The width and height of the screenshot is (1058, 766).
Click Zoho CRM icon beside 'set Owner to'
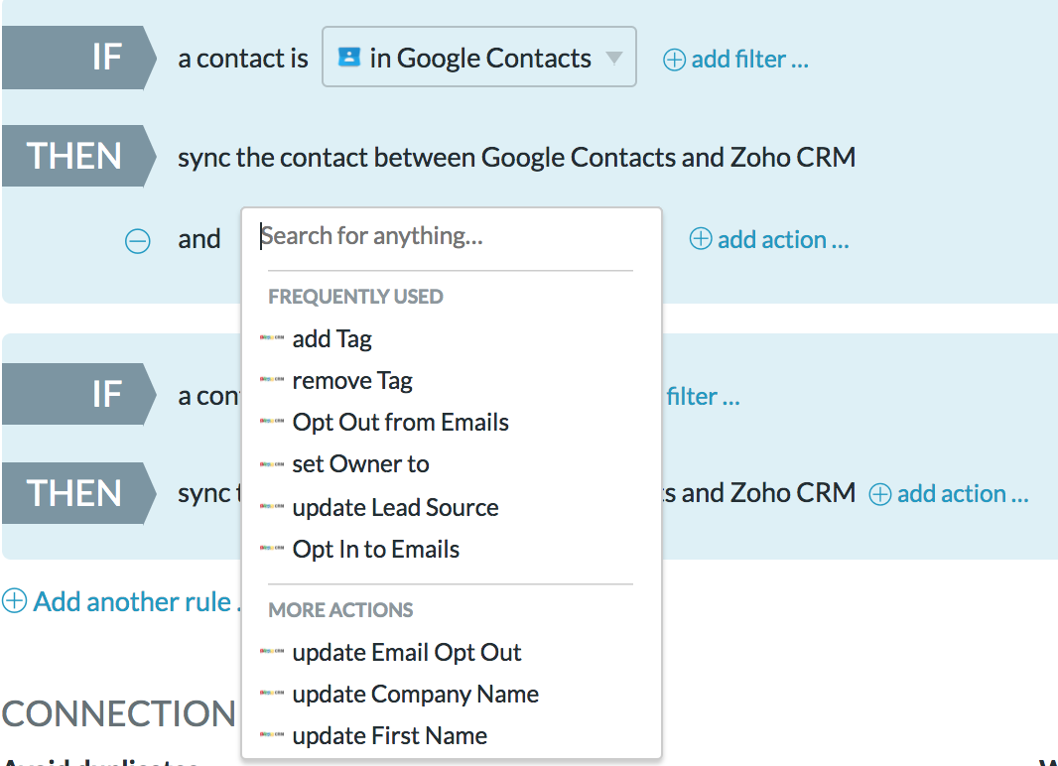coord(272,464)
